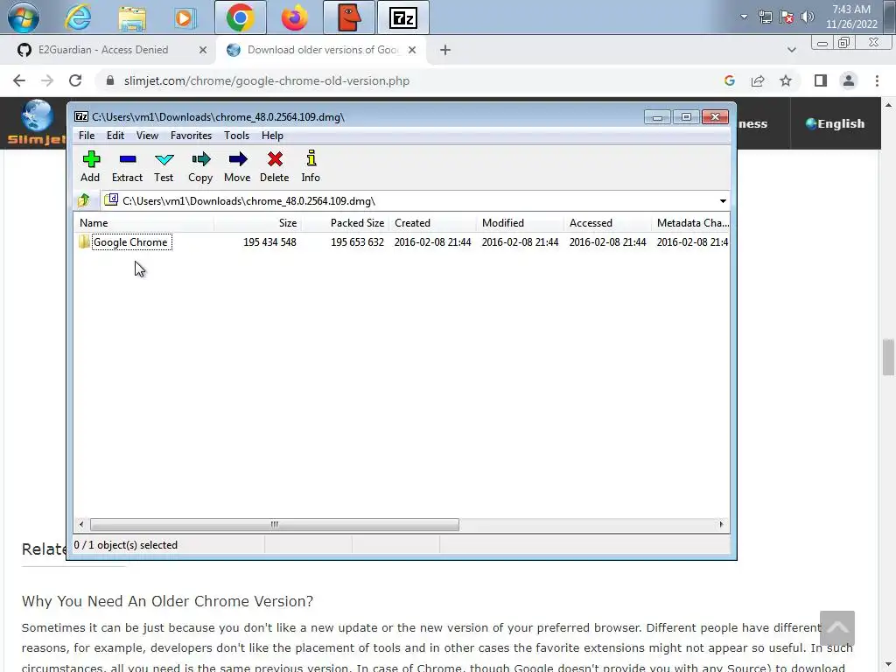
Task: Close the E2Guardian tab
Action: click(x=202, y=50)
